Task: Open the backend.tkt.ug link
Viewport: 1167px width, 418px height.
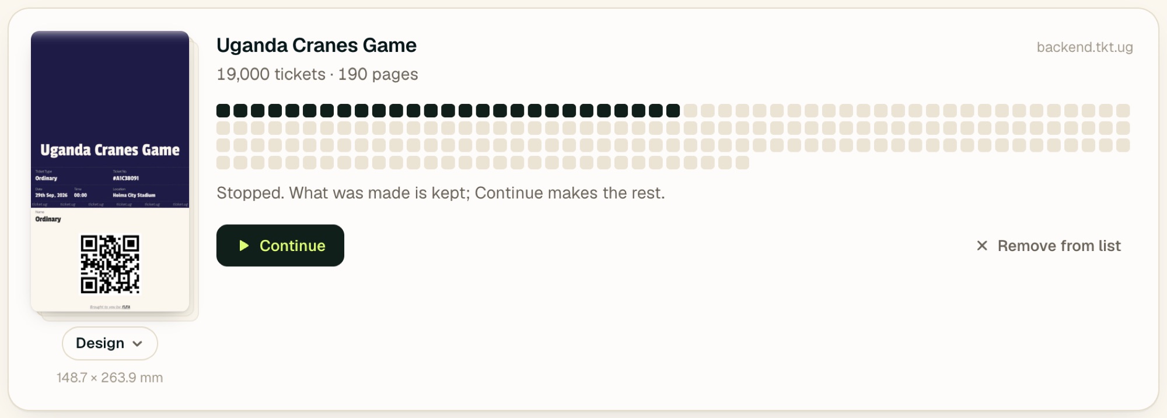Action: click(x=1085, y=47)
